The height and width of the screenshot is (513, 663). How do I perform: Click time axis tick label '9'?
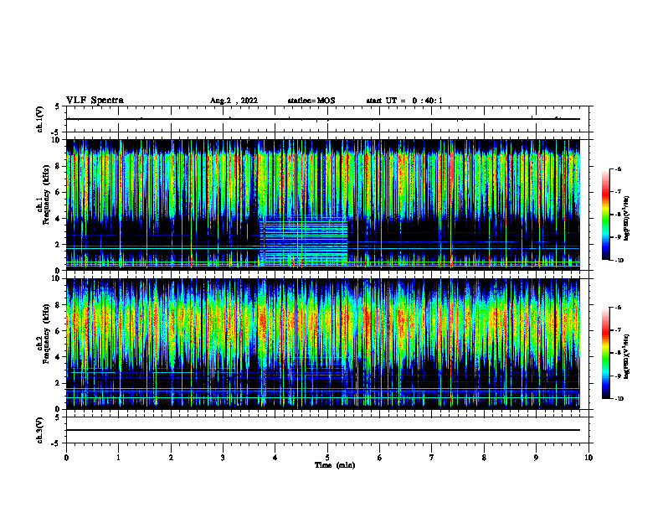[x=537, y=458]
